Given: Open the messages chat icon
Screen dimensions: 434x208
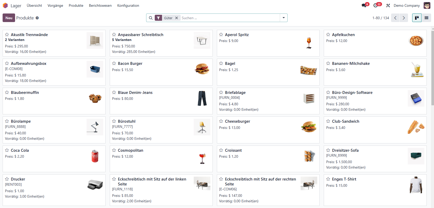Looking at the screenshot, I should [364, 5].
